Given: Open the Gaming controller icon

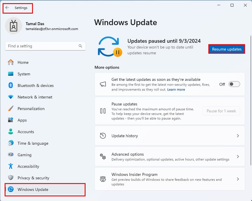Looking at the screenshot, I should (x=11, y=155).
